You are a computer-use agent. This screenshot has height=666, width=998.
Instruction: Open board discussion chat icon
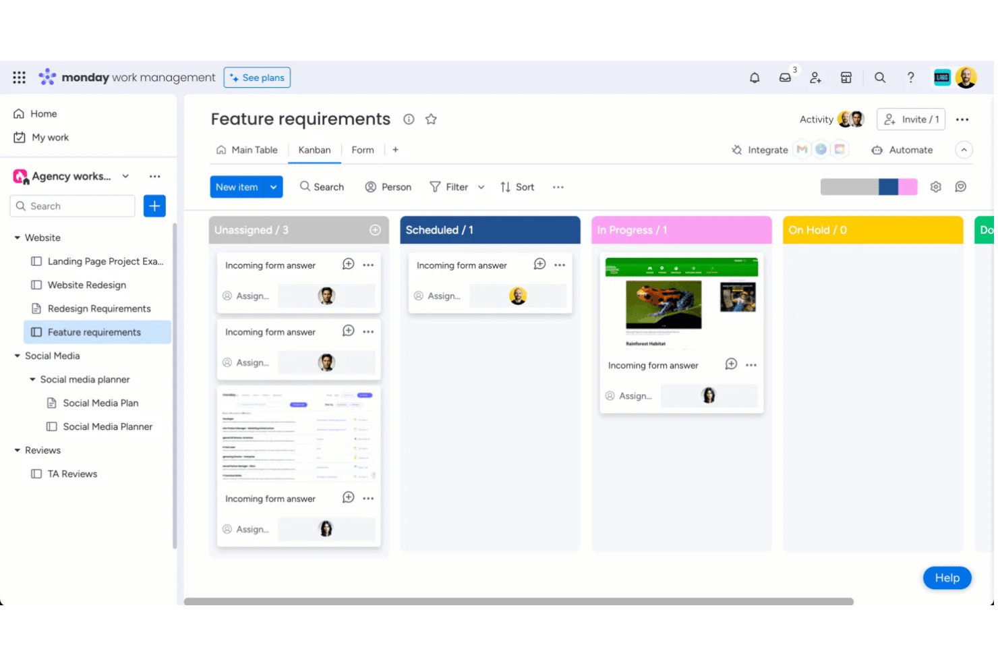click(x=961, y=187)
